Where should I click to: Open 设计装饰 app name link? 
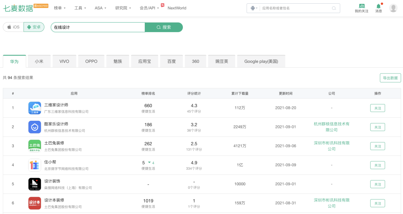click(52, 181)
